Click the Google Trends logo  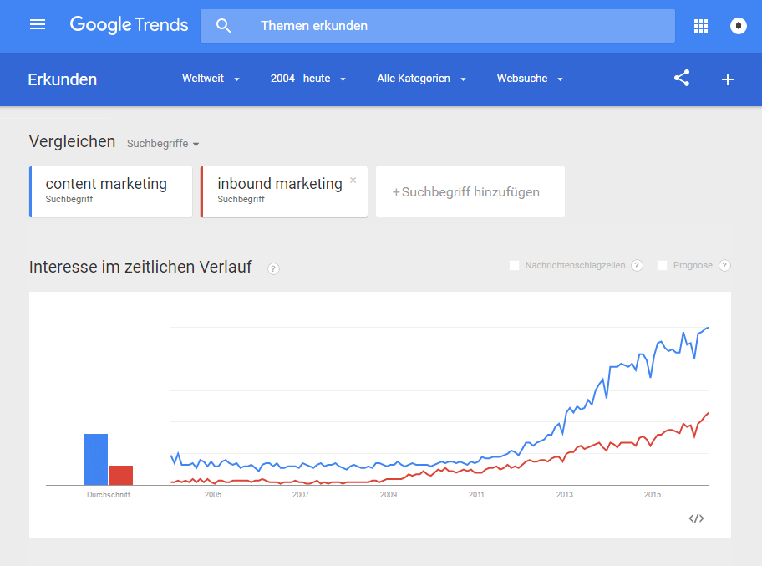(x=130, y=25)
